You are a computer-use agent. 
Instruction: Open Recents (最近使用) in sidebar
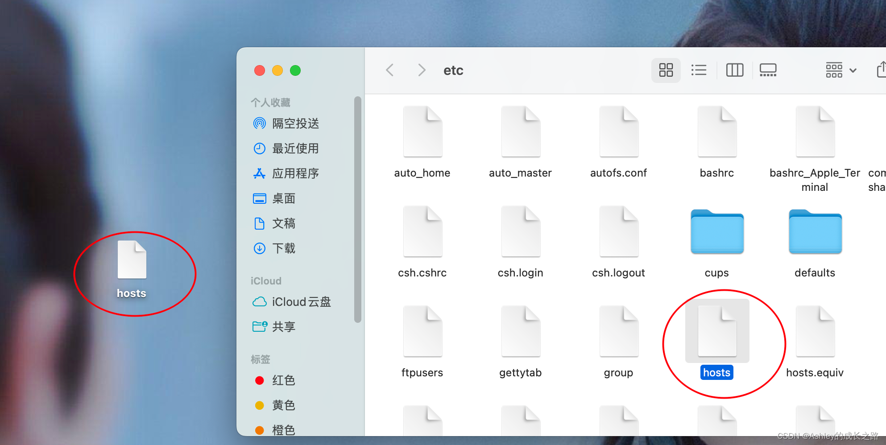click(295, 148)
